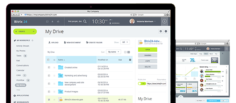The image size is (236, 103).
Task: Open My Drive settings gear button
Action: click(161, 31)
